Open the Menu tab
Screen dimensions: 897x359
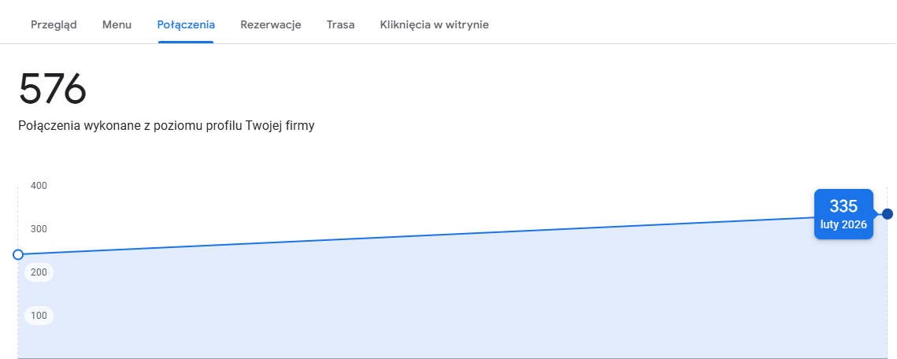pos(117,24)
